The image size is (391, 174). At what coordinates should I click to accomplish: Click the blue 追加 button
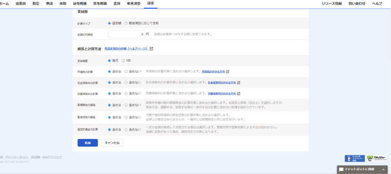pyautogui.click(x=87, y=143)
